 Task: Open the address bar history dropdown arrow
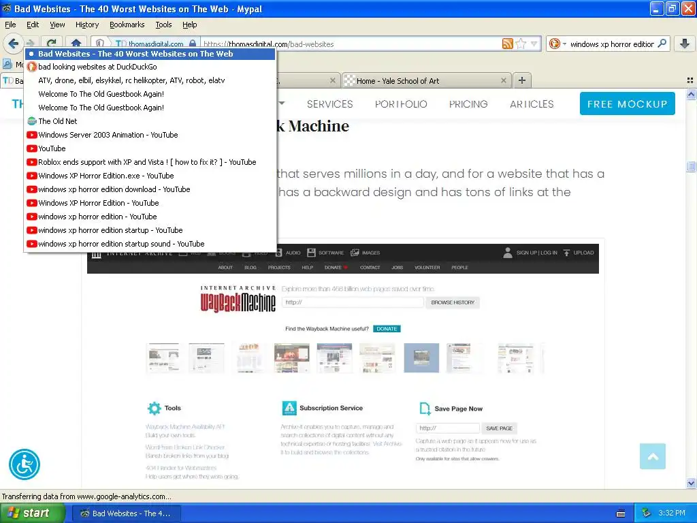tap(534, 44)
